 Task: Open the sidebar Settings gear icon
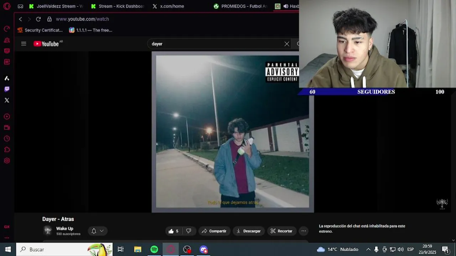coord(7,161)
